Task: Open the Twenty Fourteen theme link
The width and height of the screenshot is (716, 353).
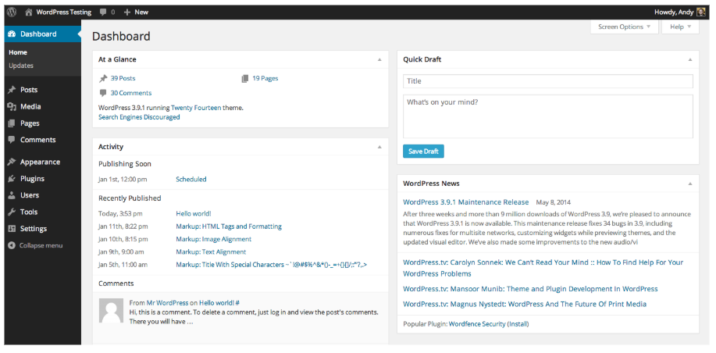Action: pos(196,109)
